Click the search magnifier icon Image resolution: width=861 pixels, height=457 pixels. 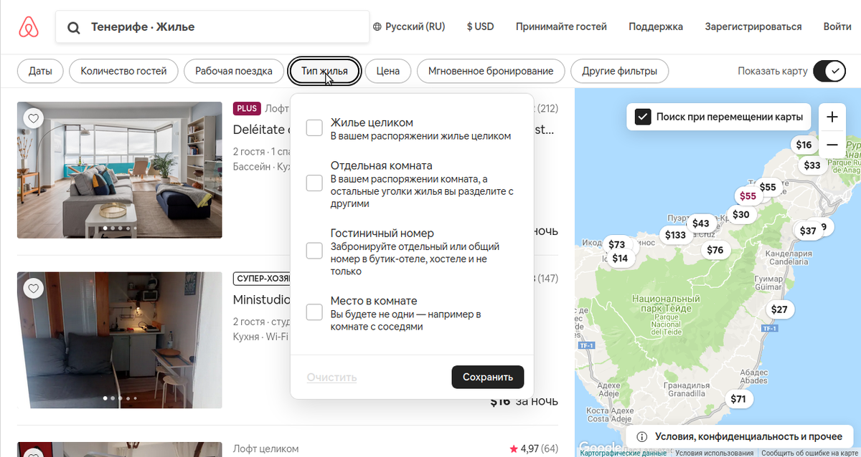click(x=73, y=27)
